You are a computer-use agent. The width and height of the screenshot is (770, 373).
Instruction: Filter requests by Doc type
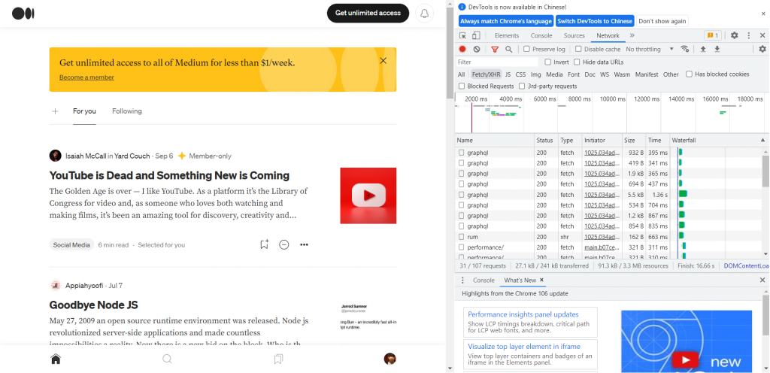590,74
